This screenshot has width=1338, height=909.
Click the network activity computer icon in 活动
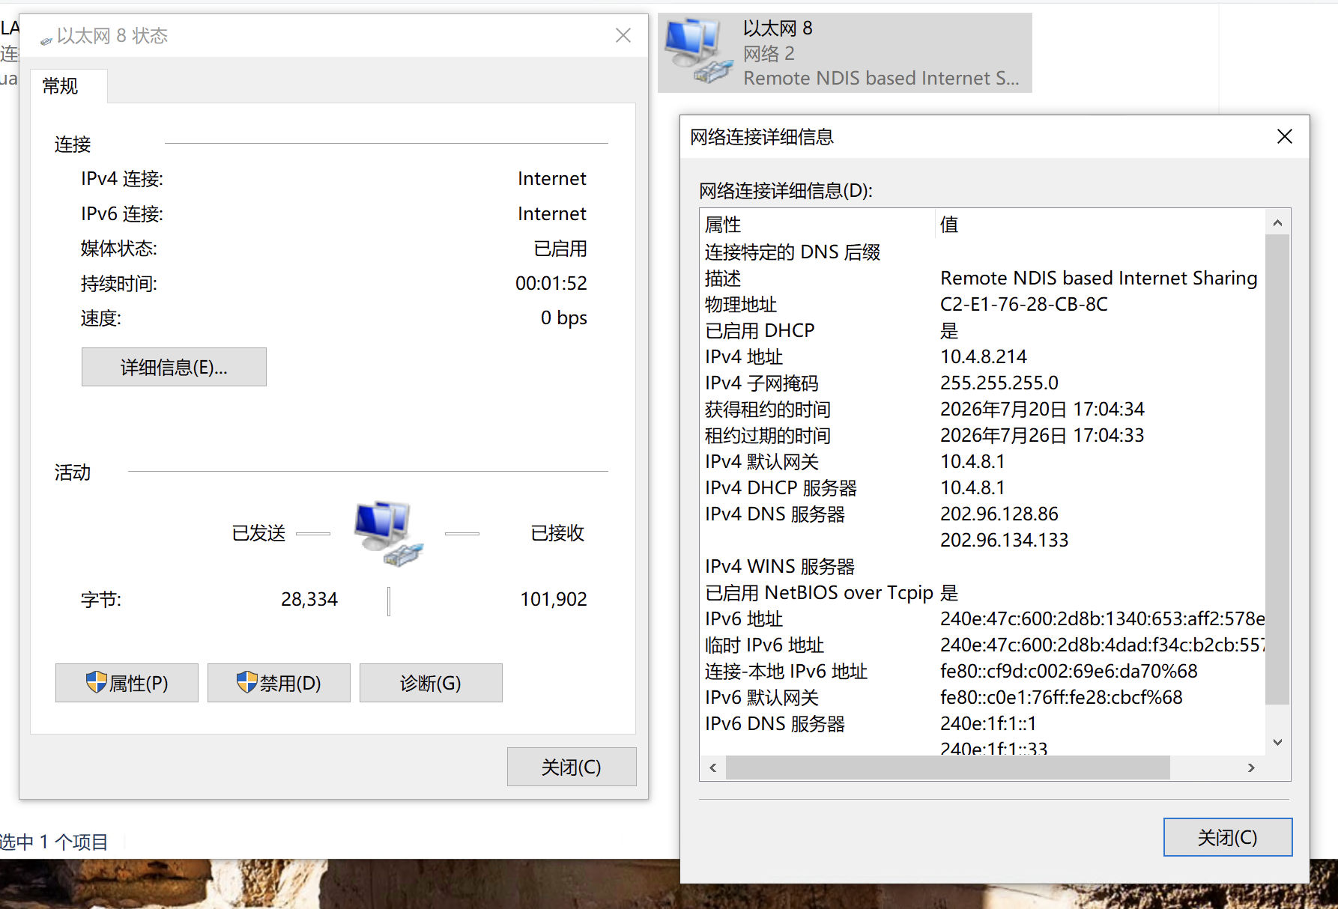[x=388, y=534]
